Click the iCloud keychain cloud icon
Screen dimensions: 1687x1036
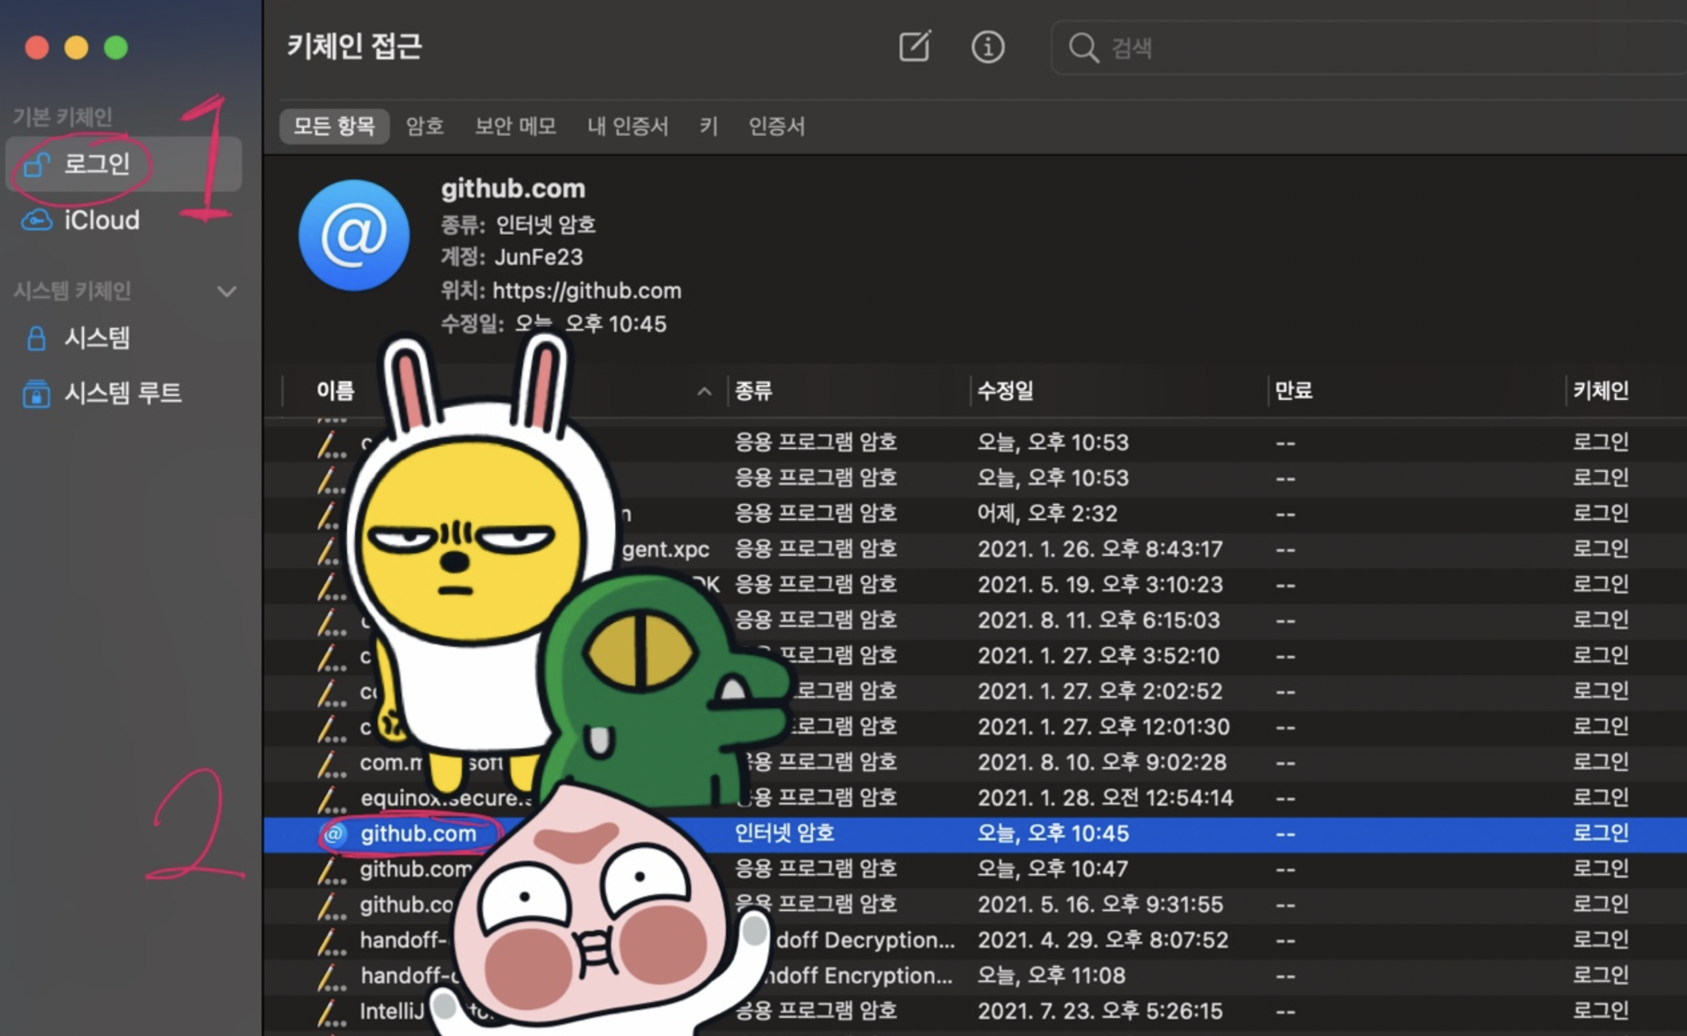pyautogui.click(x=37, y=221)
